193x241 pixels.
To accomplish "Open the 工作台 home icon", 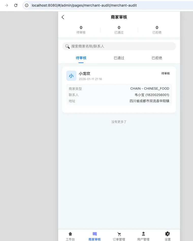I will 70,234.
